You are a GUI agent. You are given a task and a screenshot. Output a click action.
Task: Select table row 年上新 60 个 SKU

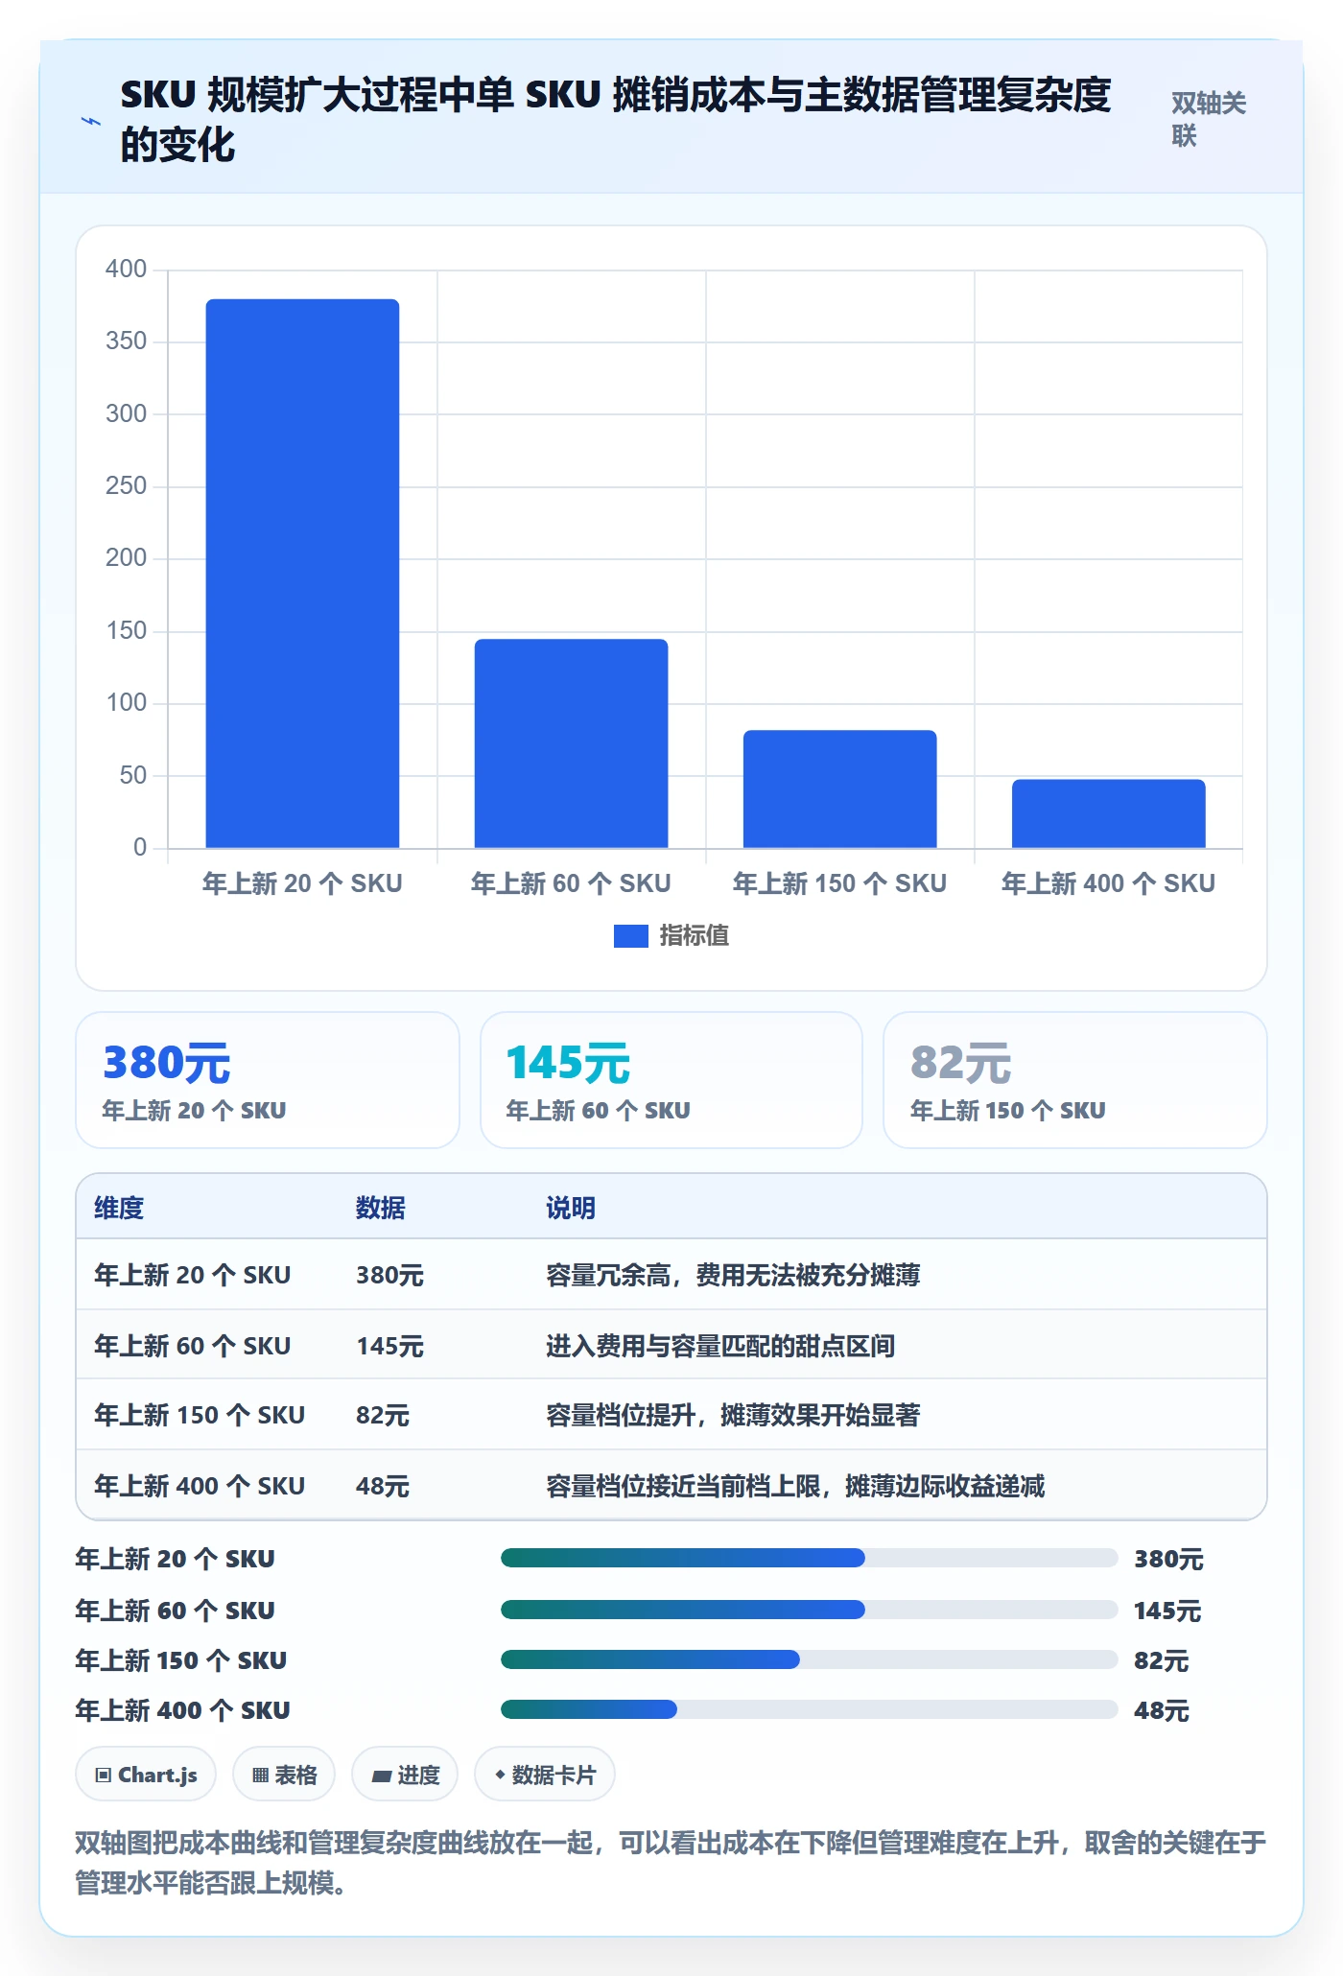(x=671, y=1345)
